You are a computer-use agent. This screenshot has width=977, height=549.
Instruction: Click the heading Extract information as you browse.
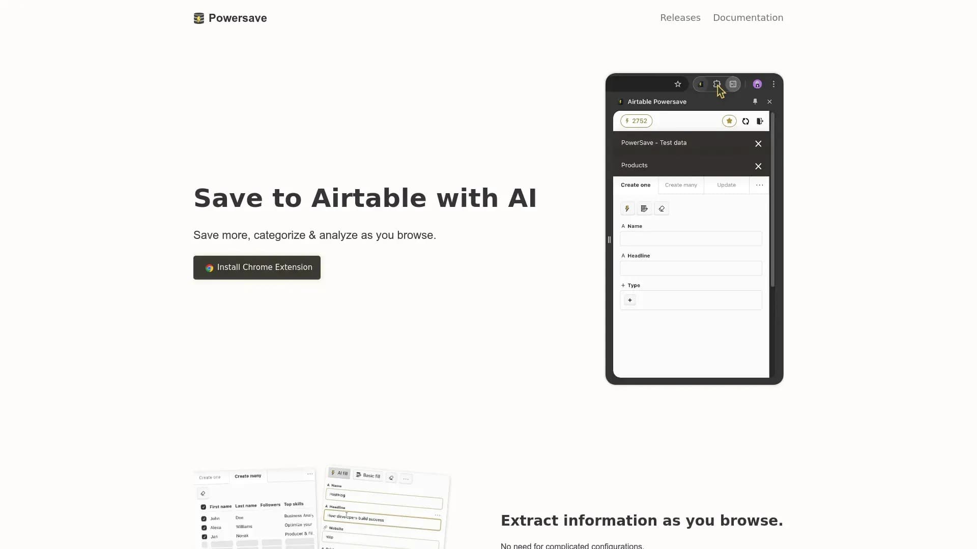(x=642, y=521)
